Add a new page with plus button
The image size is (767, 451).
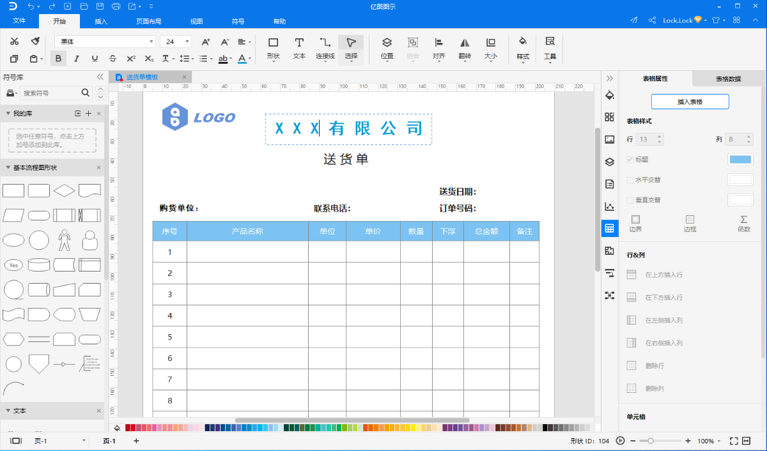136,441
